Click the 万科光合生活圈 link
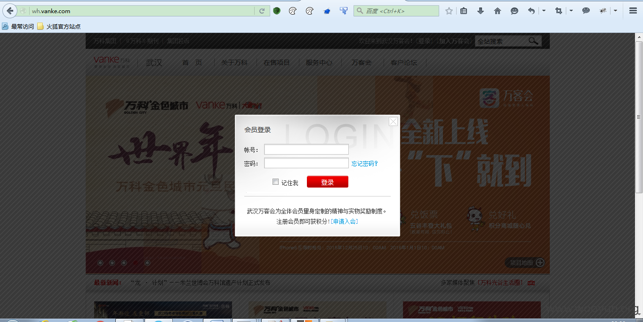This screenshot has height=322, width=643. tap(500, 283)
